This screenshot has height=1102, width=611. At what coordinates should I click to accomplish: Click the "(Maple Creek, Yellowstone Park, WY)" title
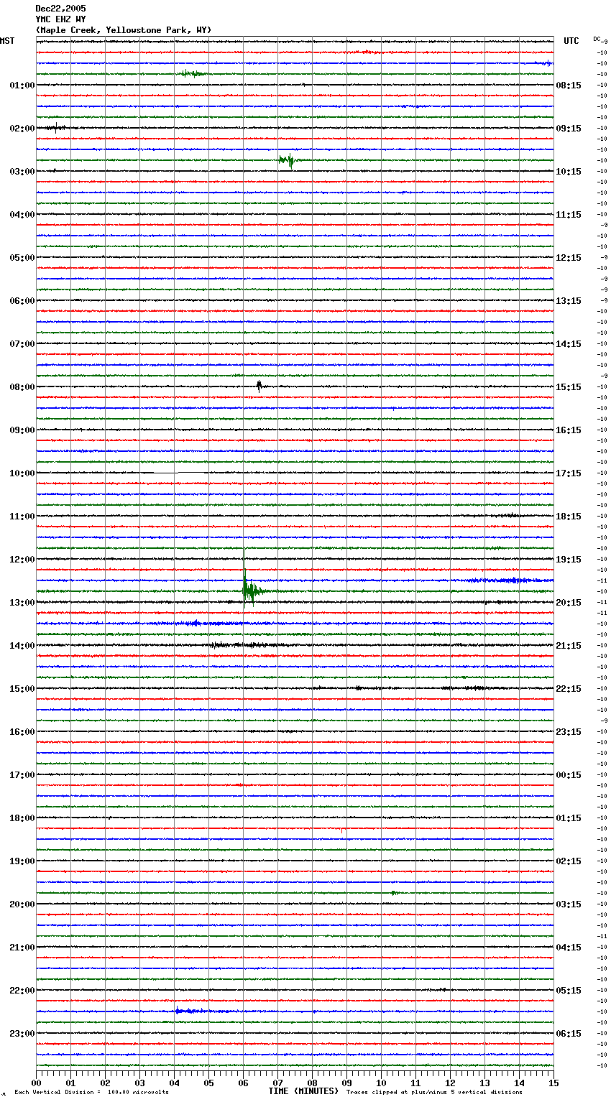(124, 30)
